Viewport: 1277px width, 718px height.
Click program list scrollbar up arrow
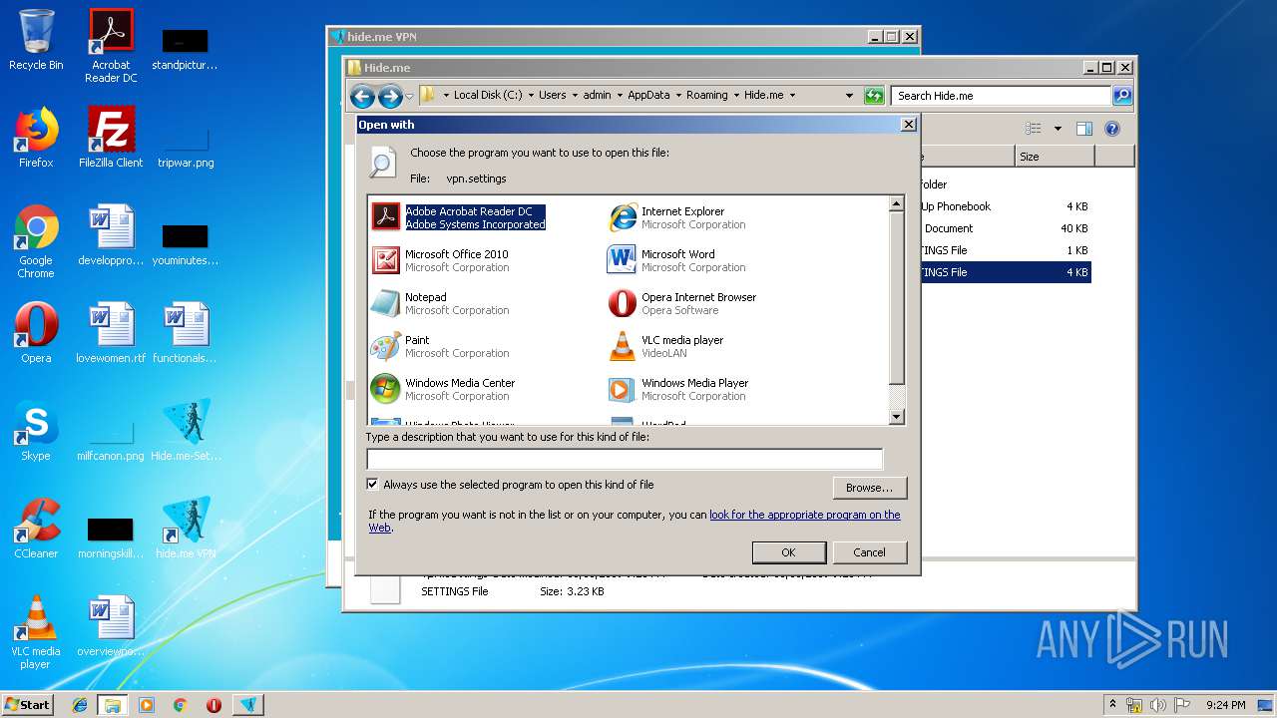tap(896, 204)
